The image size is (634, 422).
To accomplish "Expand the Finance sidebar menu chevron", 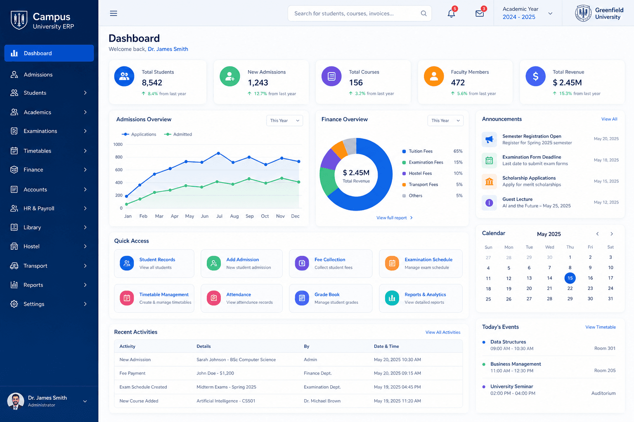I will (x=85, y=170).
